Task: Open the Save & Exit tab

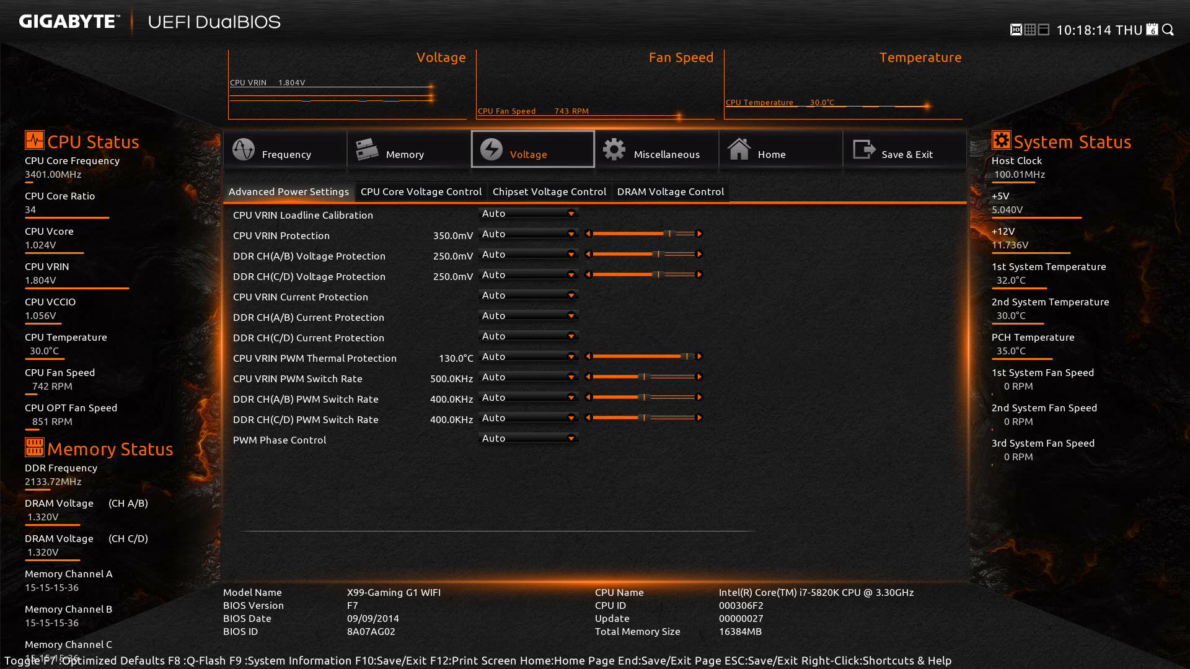Action: 905,149
